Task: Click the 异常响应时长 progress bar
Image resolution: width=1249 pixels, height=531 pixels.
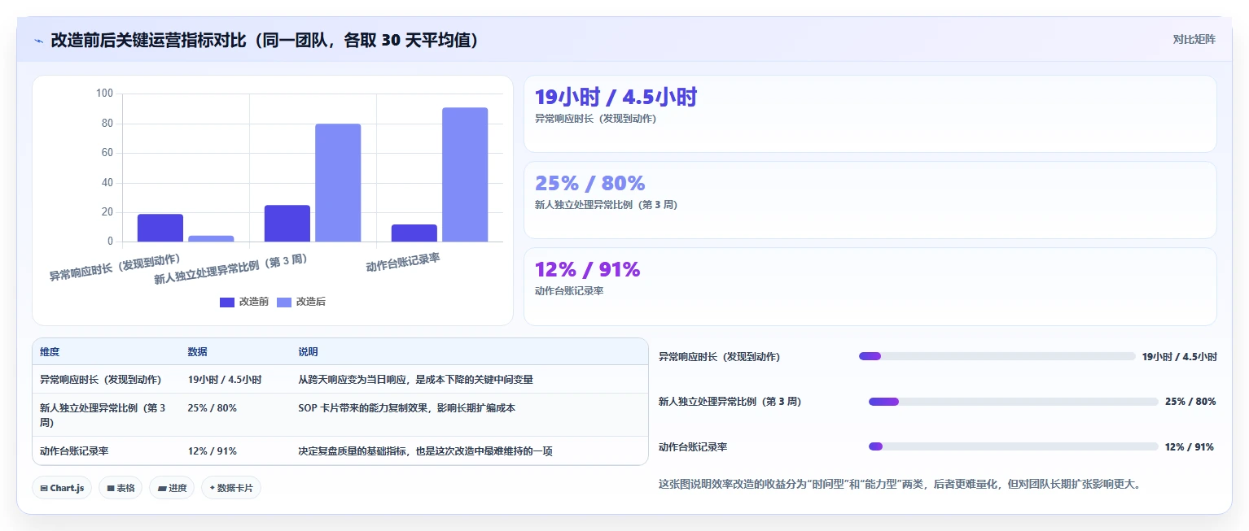Action: point(997,356)
